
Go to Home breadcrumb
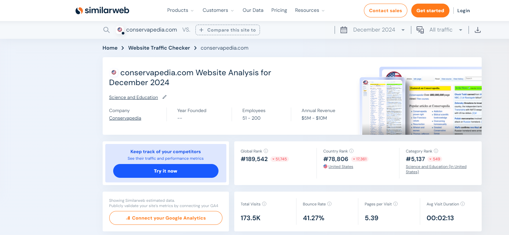point(110,48)
